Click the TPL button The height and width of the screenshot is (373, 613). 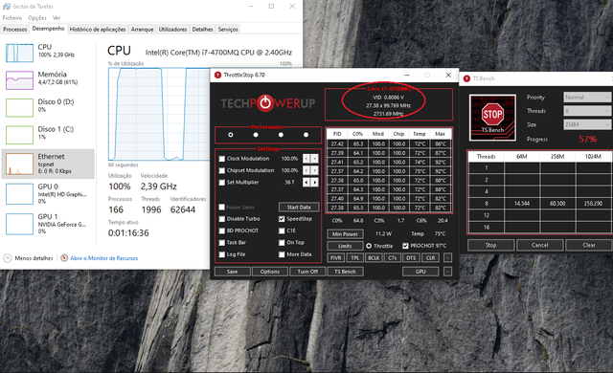(354, 258)
